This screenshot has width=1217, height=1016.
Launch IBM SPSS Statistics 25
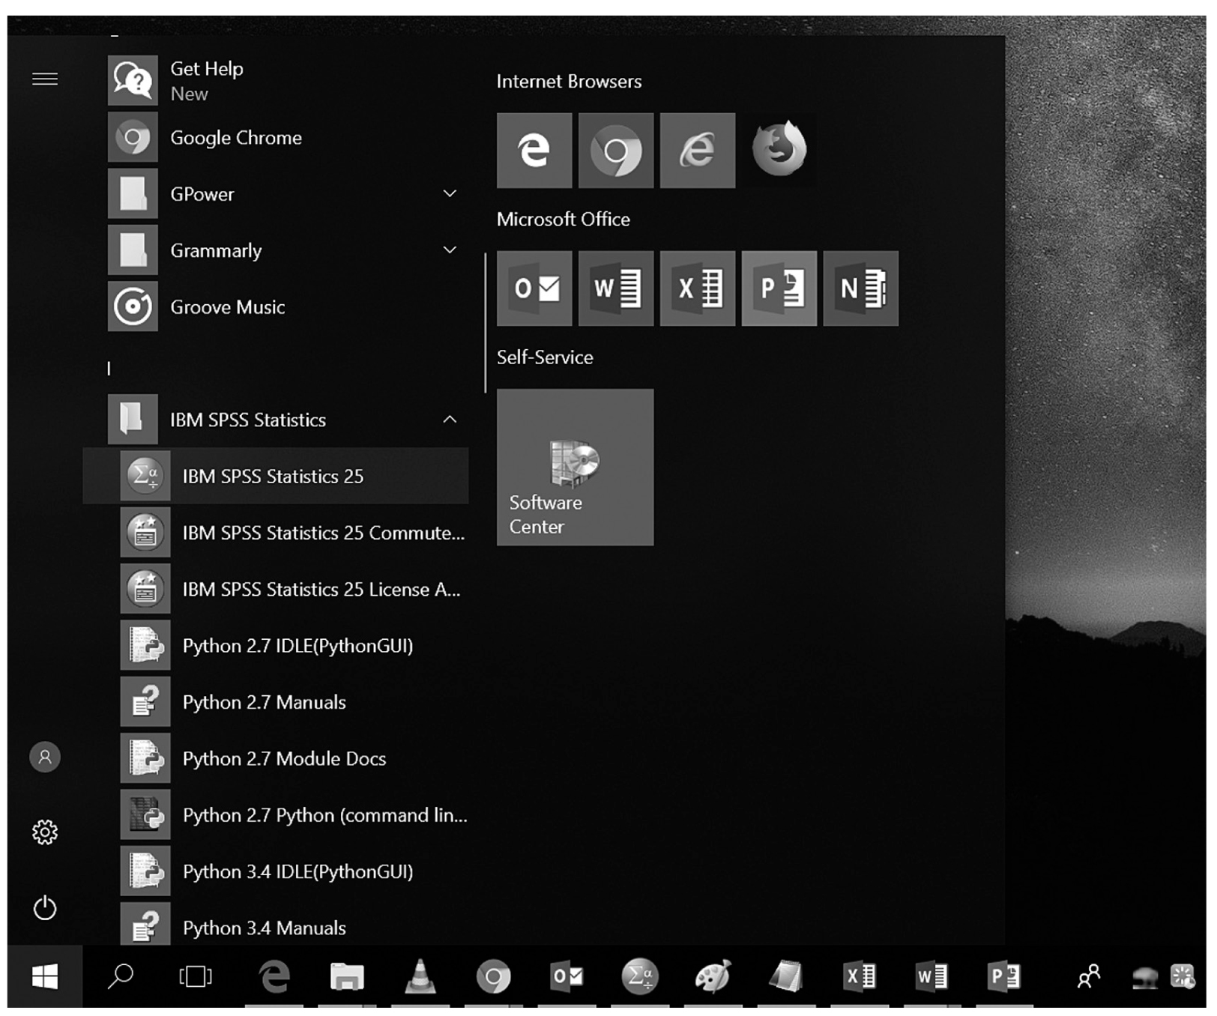point(276,476)
